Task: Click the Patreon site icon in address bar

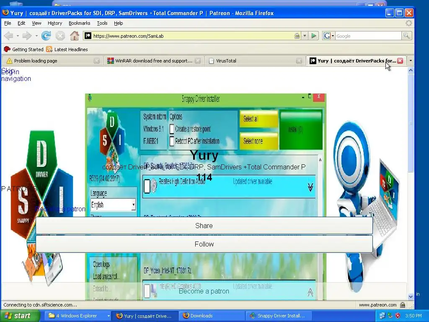Action: tap(88, 36)
